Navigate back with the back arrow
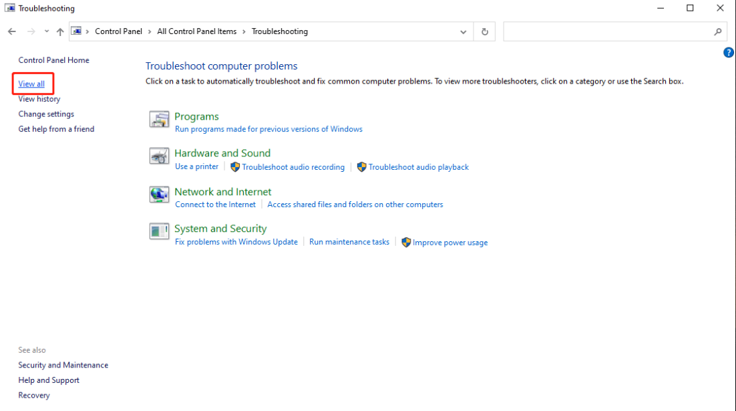 click(12, 31)
